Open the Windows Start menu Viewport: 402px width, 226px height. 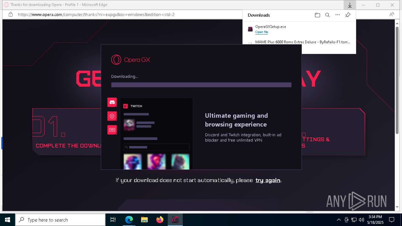coord(8,220)
